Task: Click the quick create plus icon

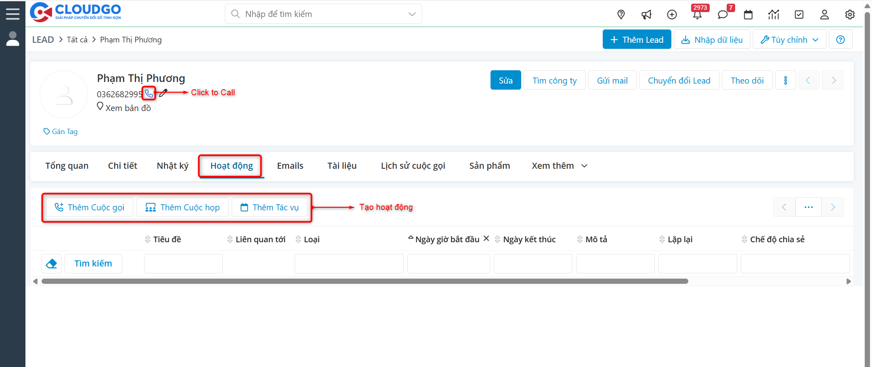Action: [x=672, y=14]
